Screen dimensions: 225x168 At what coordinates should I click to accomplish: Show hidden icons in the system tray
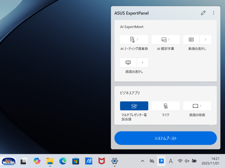point(143,161)
